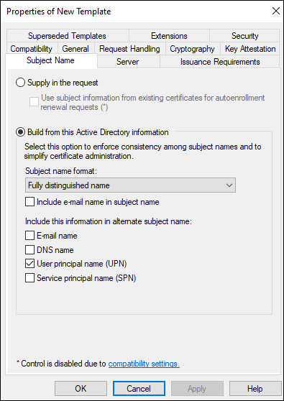Open the Extensions tab
The width and height of the screenshot is (284, 401).
[x=169, y=35]
